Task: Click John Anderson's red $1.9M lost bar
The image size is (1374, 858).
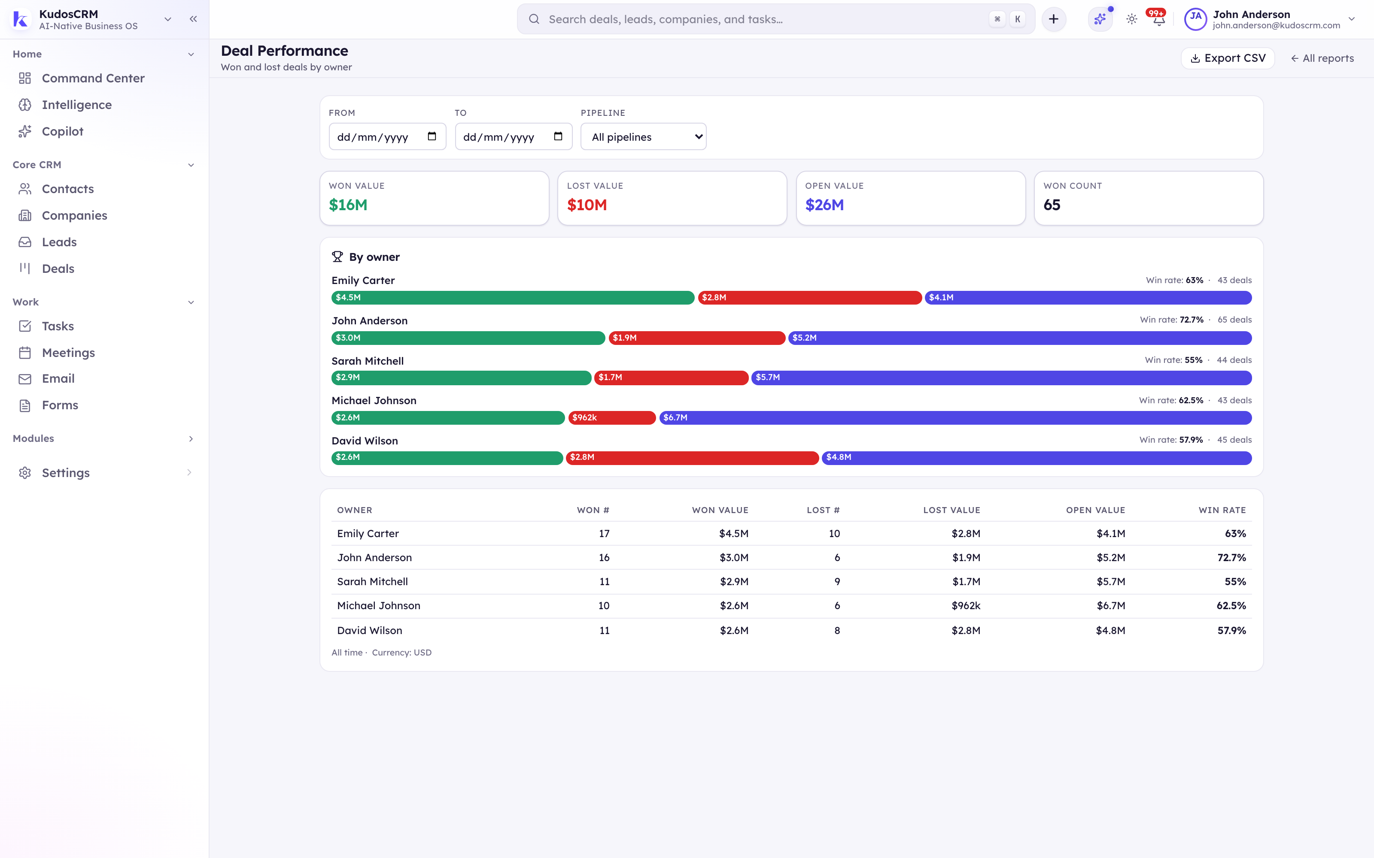Action: (x=696, y=338)
